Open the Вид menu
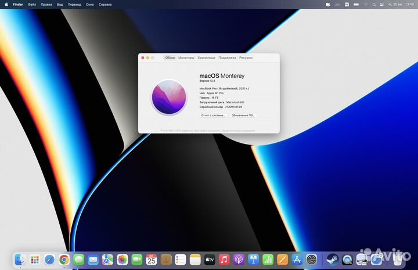Viewport: 418px width, 270px height. [x=60, y=5]
